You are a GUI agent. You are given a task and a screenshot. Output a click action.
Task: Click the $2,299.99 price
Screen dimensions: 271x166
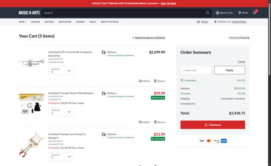[157, 52]
